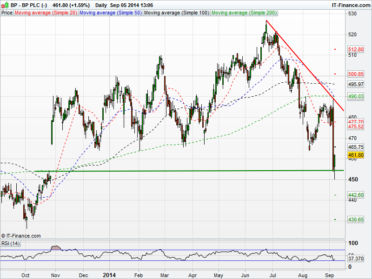
Task: Click the red 500.85 price level label
Action: 355,74
